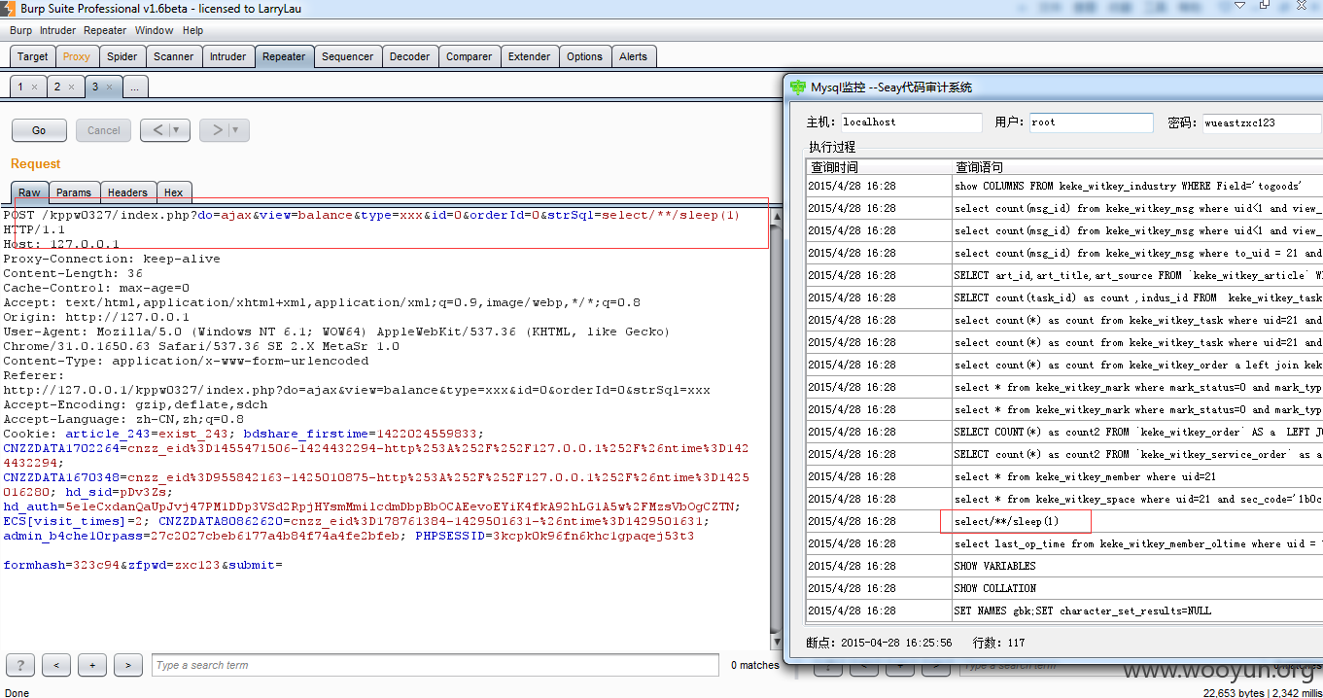Switch to the Proxy tab
This screenshot has height=698, width=1323.
(x=77, y=56)
